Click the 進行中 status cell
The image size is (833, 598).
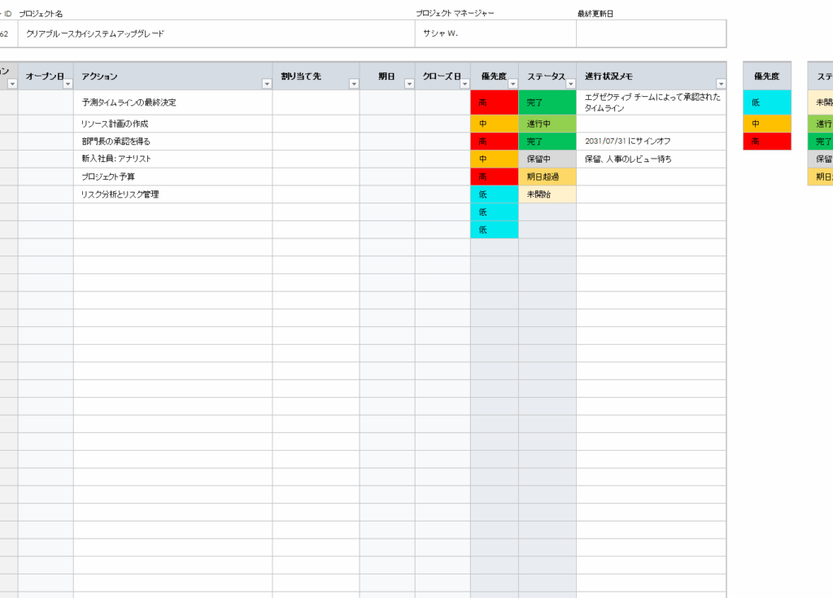point(547,124)
